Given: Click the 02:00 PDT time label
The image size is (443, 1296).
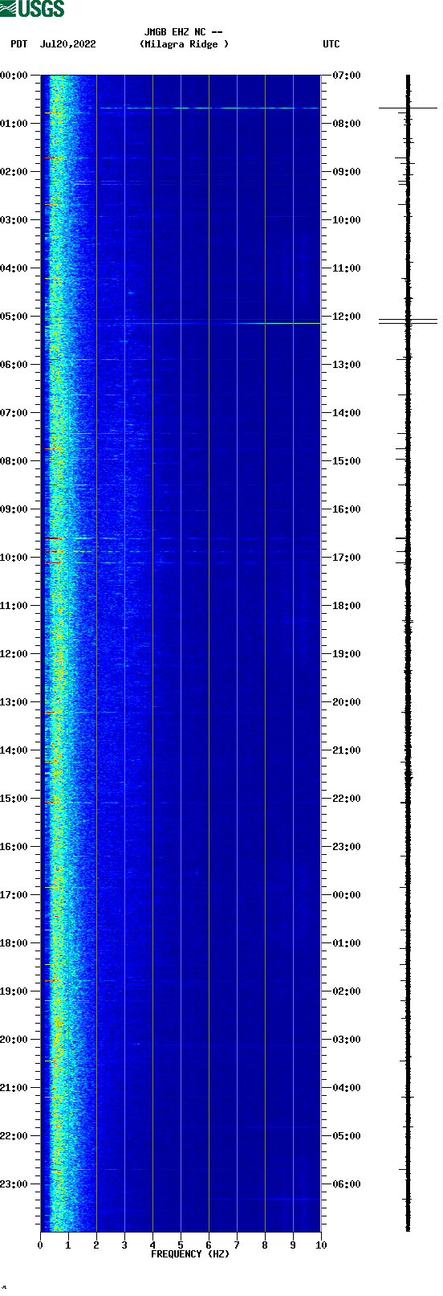Looking at the screenshot, I should pyautogui.click(x=14, y=172).
